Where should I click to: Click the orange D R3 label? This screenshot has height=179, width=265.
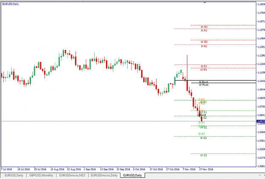point(201,100)
